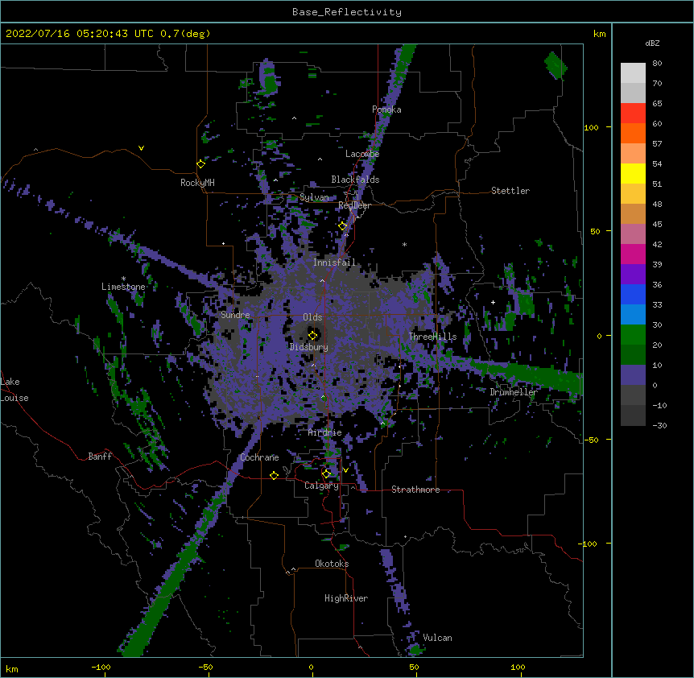Image resolution: width=694 pixels, height=678 pixels.
Task: Click the 0 tick label on the bottom axis
Action: click(311, 667)
